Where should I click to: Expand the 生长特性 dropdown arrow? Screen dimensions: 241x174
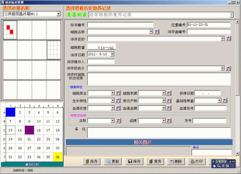tap(113, 101)
